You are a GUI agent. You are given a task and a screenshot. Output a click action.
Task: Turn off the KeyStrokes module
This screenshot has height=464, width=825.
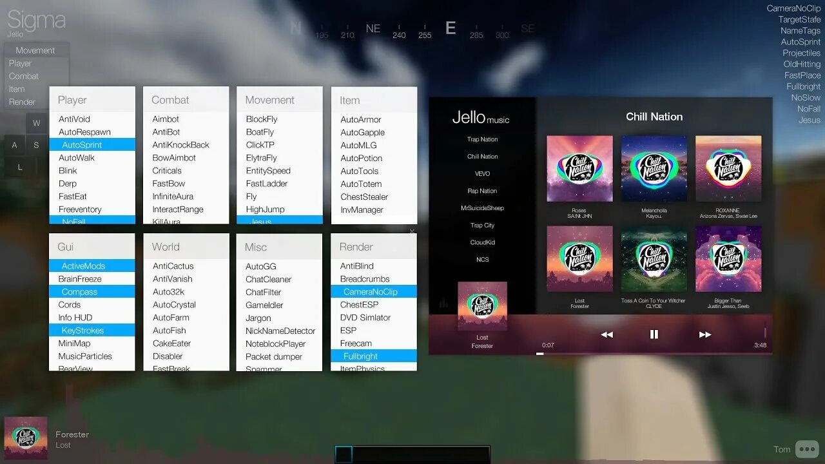[x=92, y=331]
